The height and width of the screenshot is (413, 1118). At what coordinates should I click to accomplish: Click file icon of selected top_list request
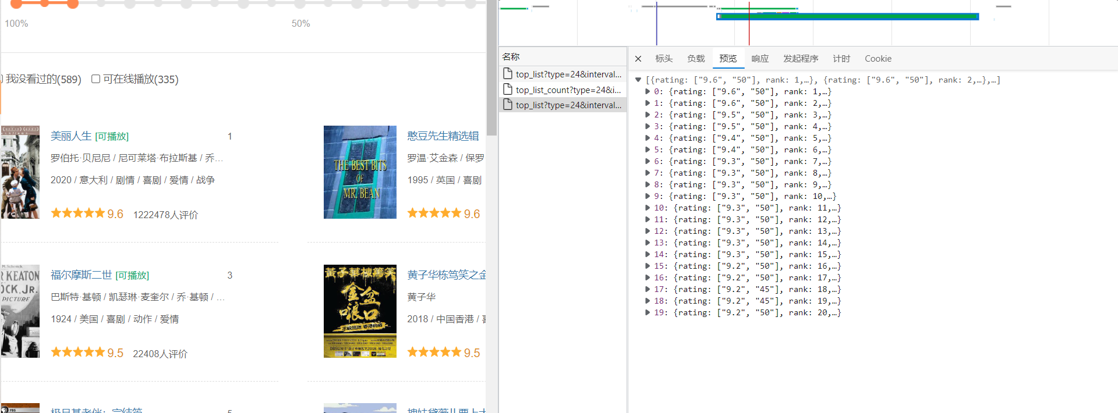(x=508, y=105)
